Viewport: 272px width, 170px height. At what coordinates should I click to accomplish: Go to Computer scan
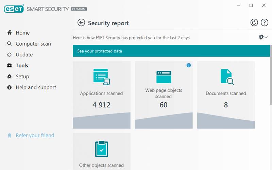33,44
